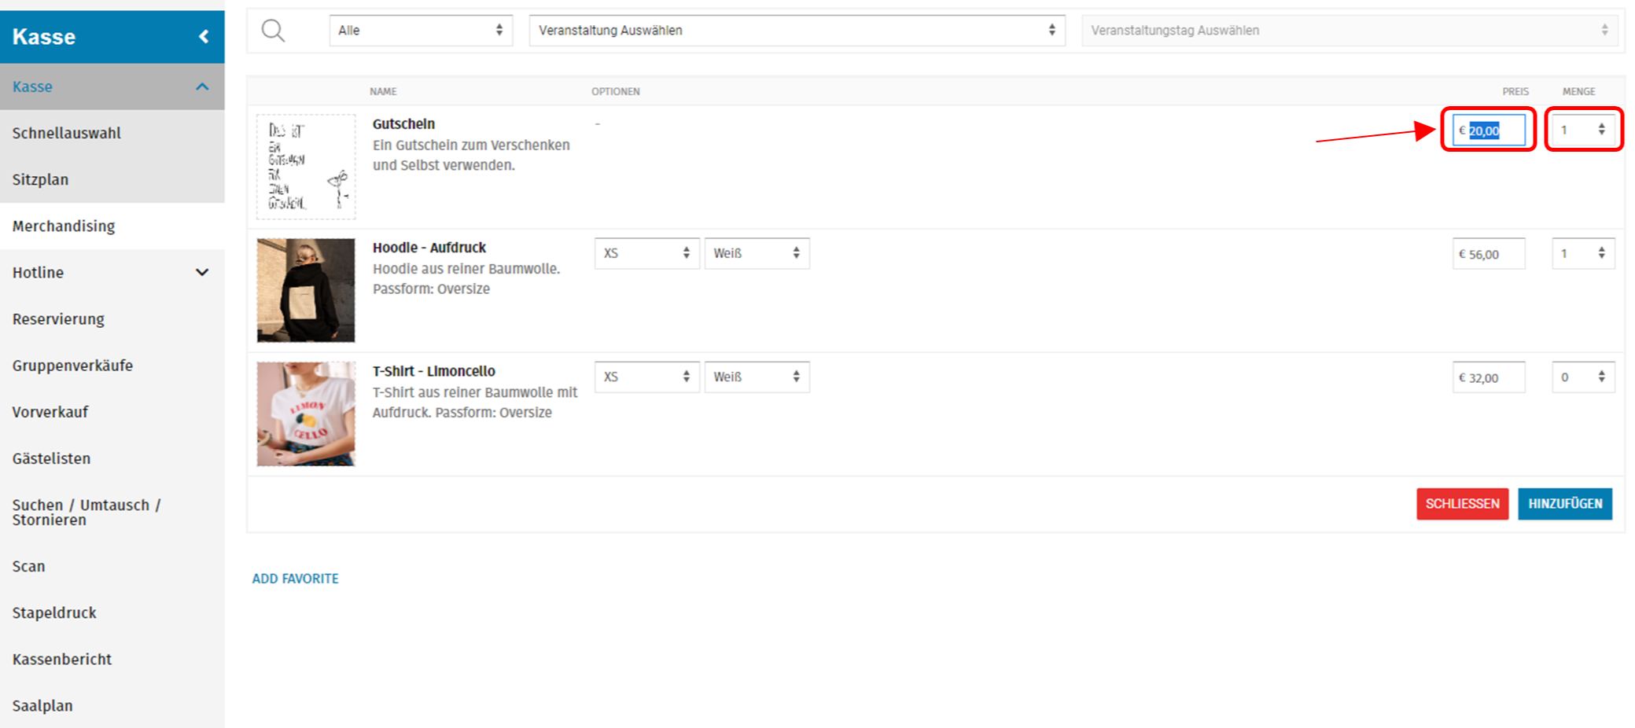Expand the Hotline submenu chevron
1635x728 pixels.
202,272
